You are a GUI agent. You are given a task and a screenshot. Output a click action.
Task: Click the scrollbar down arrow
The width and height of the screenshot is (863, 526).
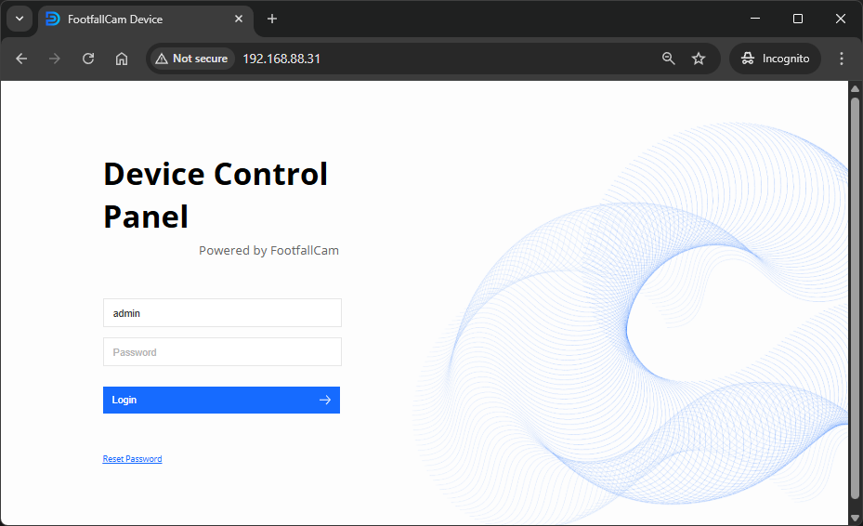pyautogui.click(x=855, y=518)
